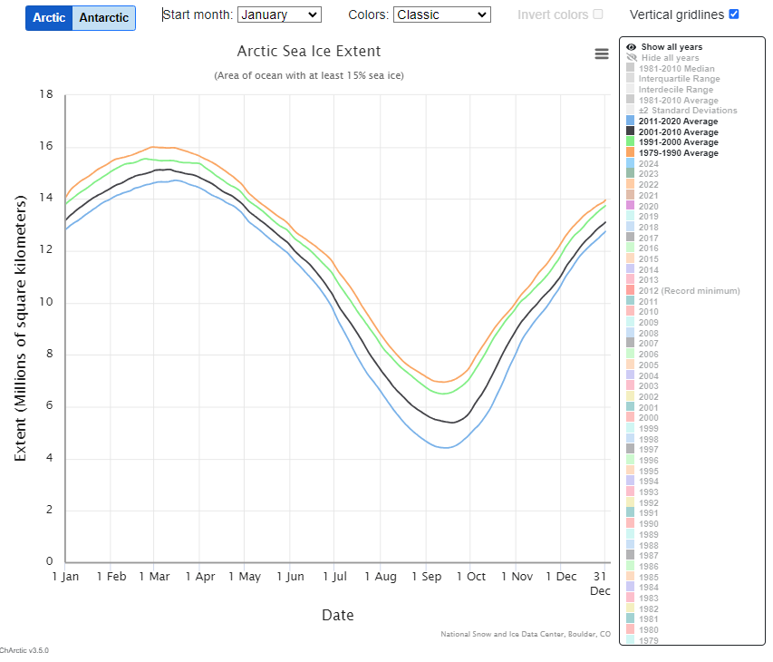Enable the 2024 year in legend
This screenshot has height=662, width=773.
click(649, 163)
